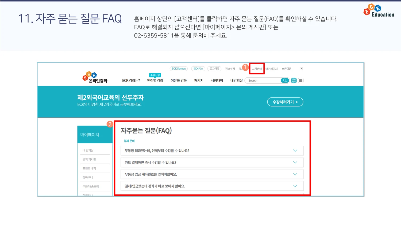401x226 pixels.
Task: Open the 마이페이지 top link
Action: pyautogui.click(x=272, y=69)
